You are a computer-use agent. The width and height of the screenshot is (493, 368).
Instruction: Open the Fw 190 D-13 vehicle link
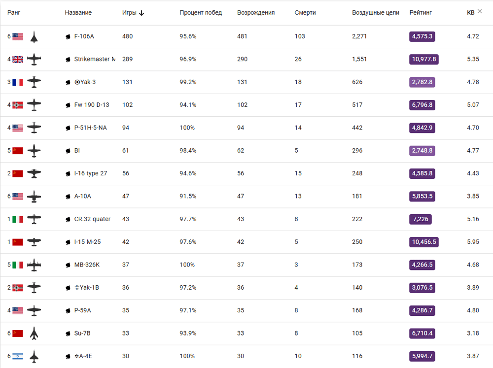(92, 105)
